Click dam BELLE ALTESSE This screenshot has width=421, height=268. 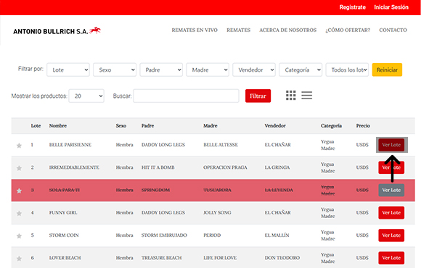pos(221,145)
